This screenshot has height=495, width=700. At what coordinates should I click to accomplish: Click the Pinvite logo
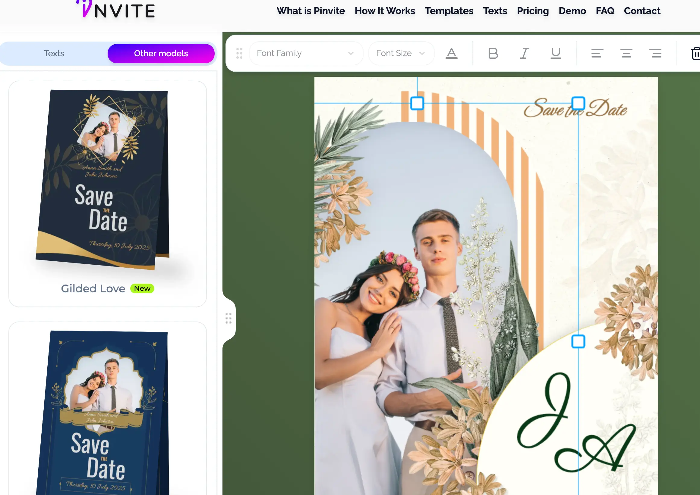(x=115, y=10)
